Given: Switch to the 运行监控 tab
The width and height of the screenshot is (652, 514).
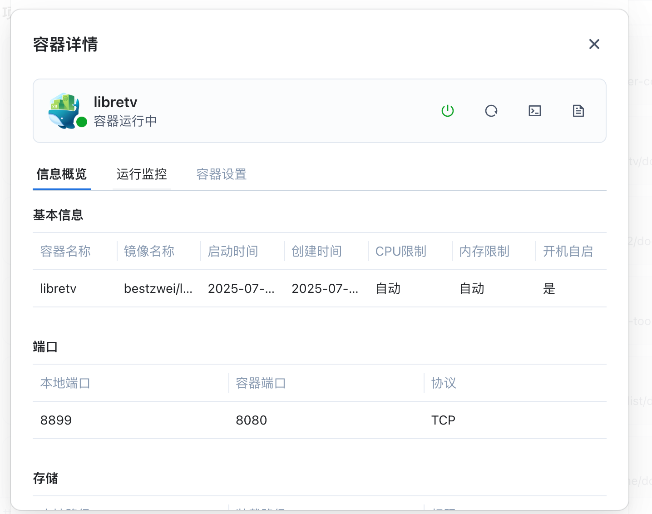Looking at the screenshot, I should (x=141, y=174).
